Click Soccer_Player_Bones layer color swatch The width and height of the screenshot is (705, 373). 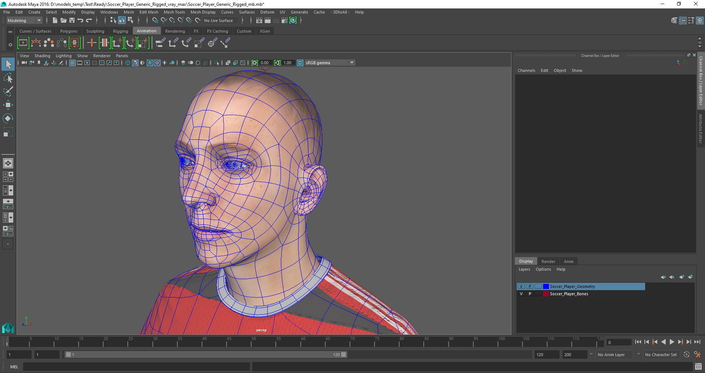(546, 294)
